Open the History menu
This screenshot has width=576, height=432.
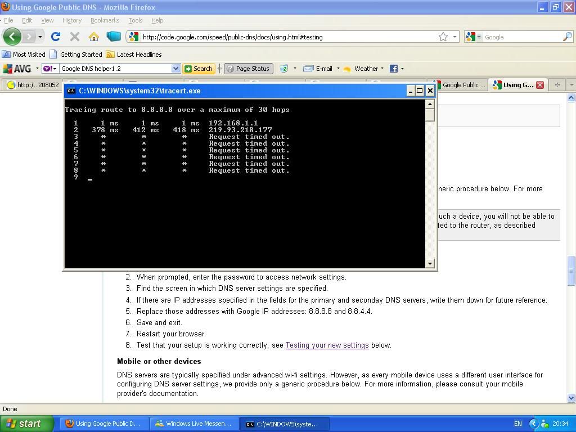pos(71,20)
